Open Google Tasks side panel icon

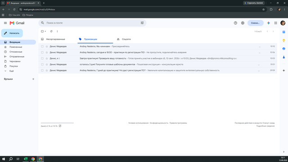[x=284, y=49]
